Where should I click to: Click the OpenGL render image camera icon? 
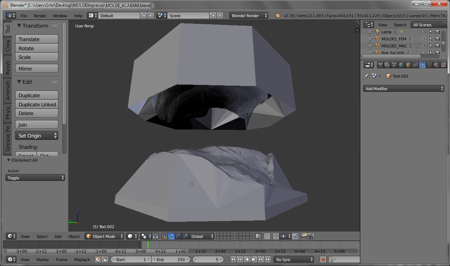304,236
